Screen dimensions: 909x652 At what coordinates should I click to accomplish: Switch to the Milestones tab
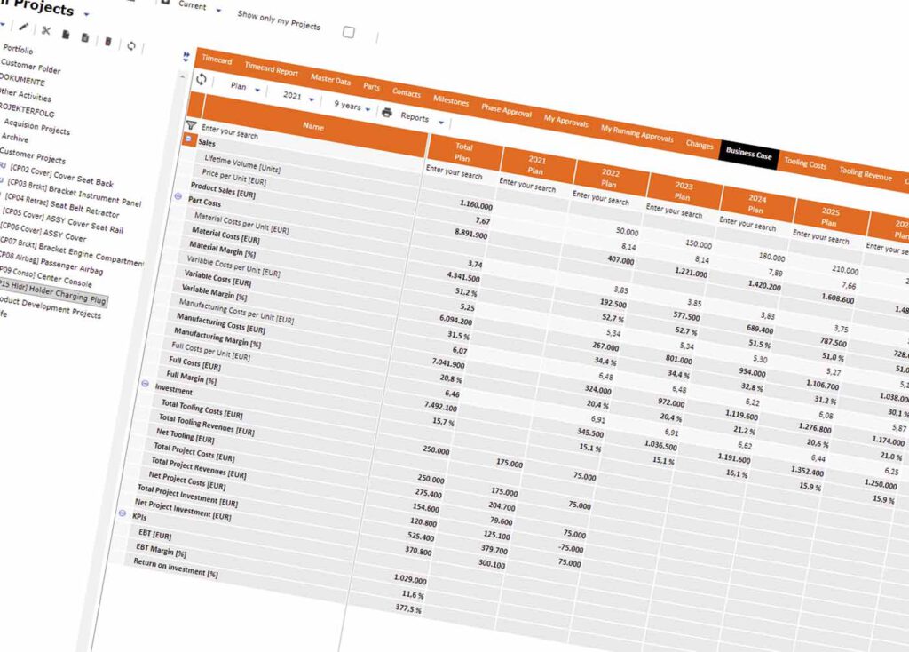pos(451,101)
